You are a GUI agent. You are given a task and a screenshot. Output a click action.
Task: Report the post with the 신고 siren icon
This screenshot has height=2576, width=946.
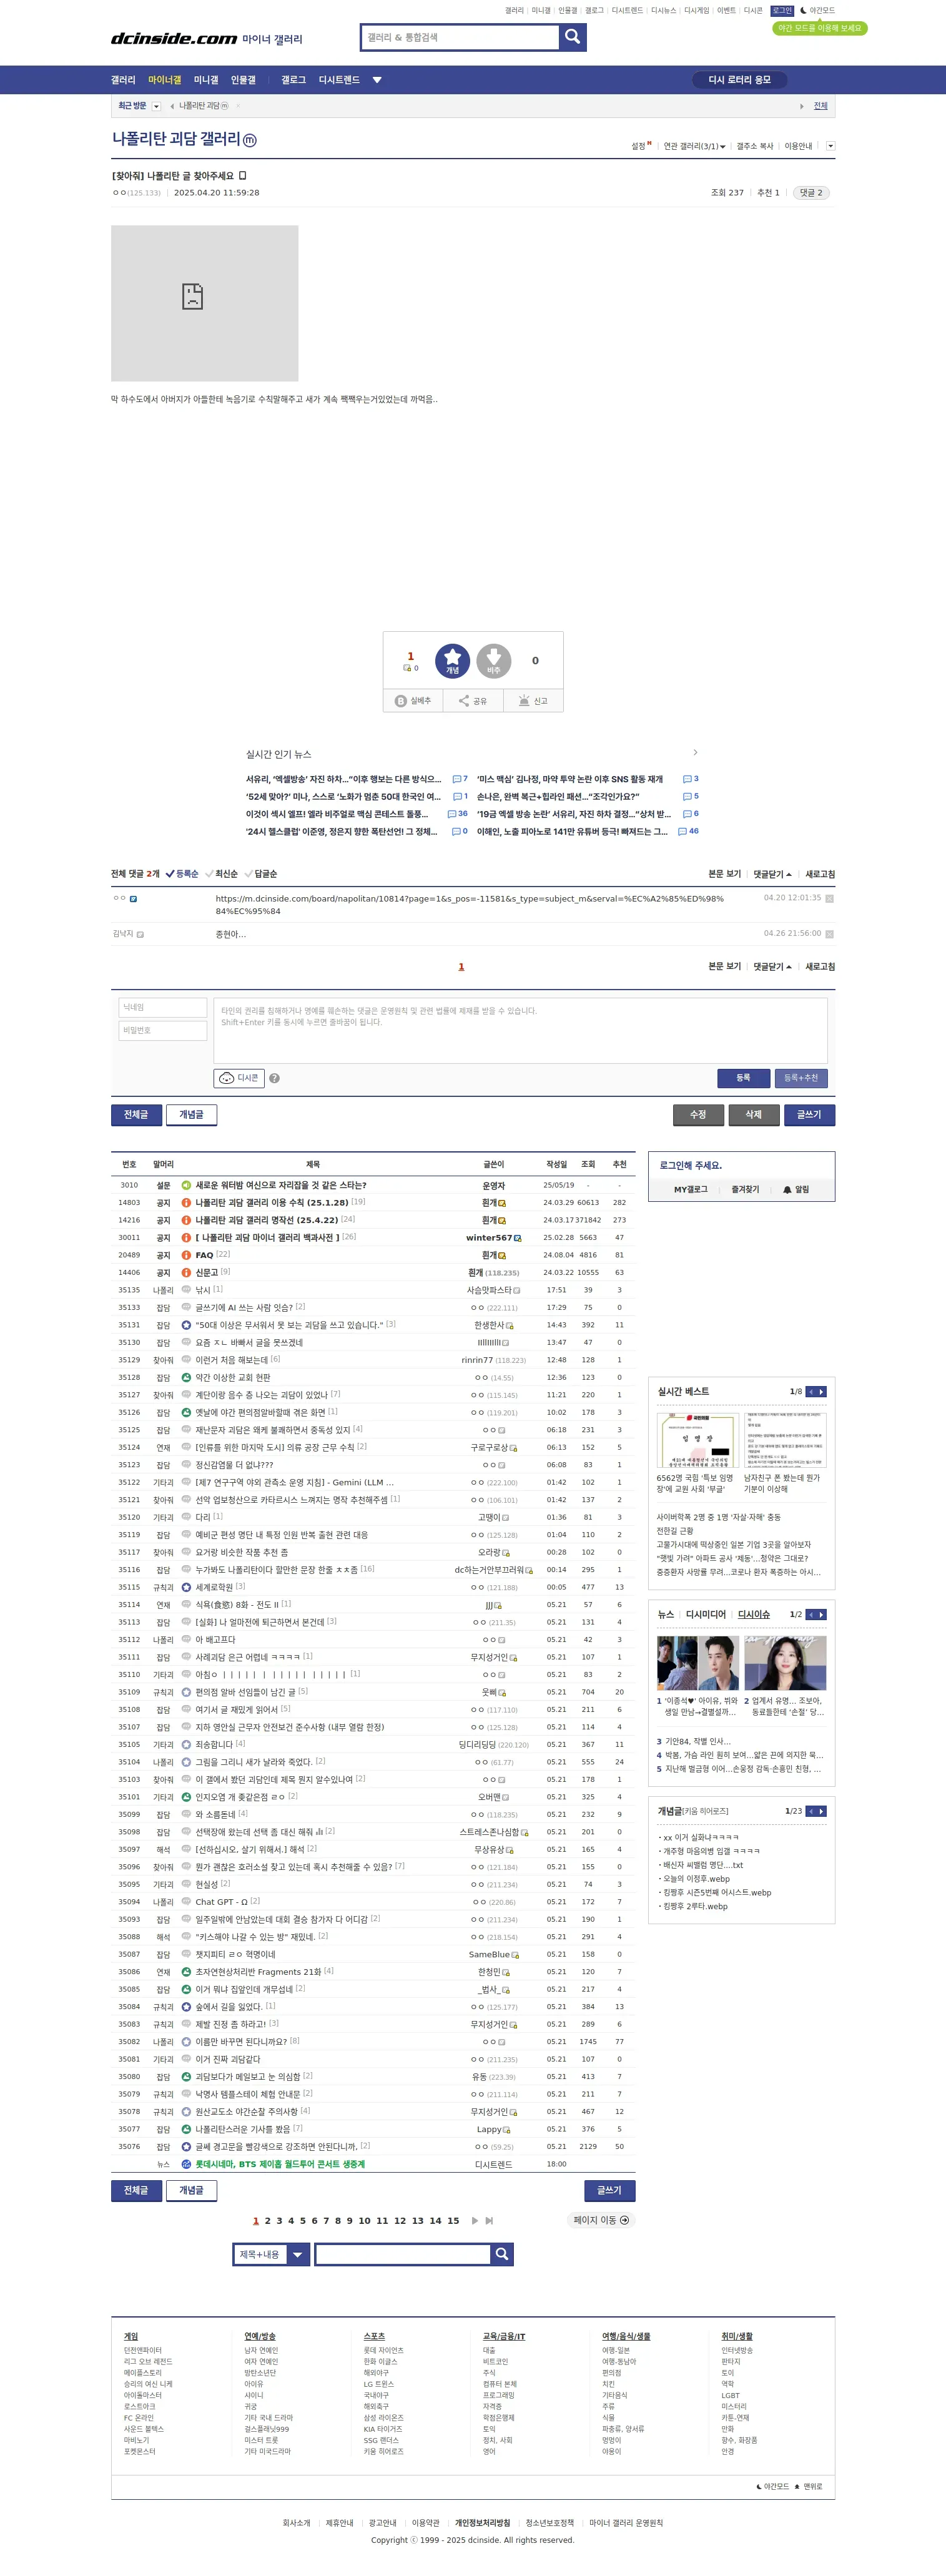(x=533, y=701)
